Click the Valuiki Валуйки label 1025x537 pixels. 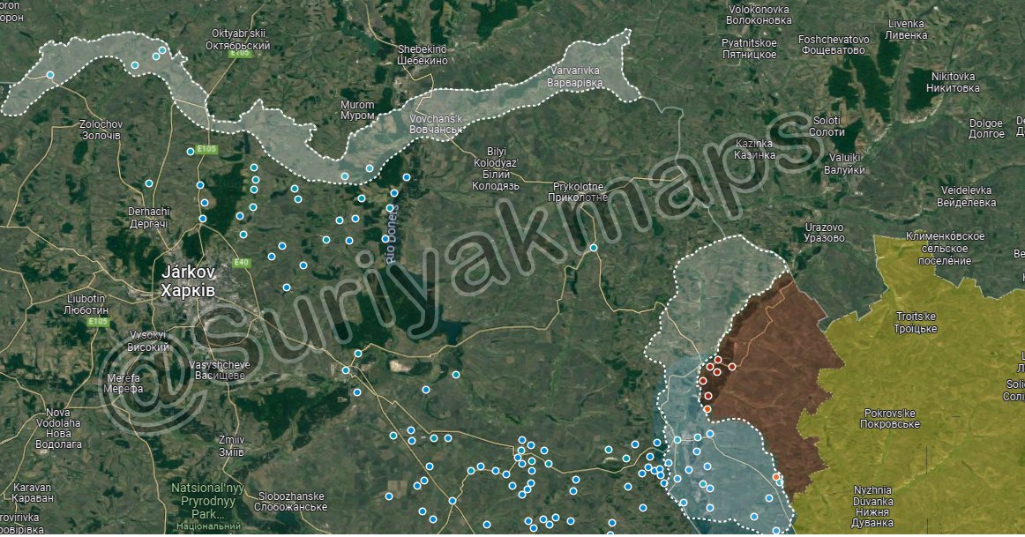point(845,163)
